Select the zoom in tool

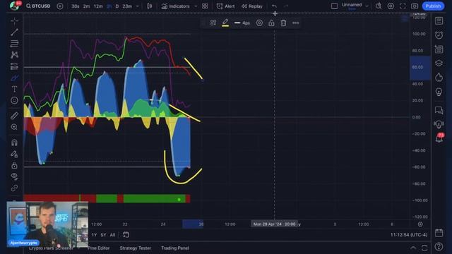pos(14,127)
